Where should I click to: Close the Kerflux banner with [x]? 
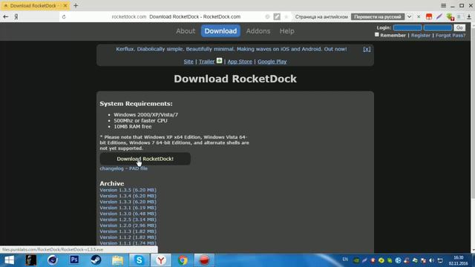[367, 49]
